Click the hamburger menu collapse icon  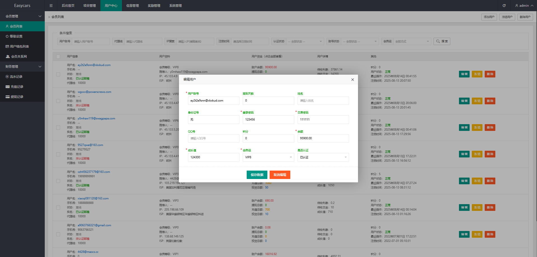(x=51, y=6)
